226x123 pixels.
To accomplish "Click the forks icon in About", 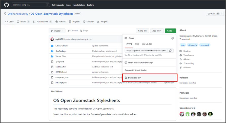I will tap(181, 68).
